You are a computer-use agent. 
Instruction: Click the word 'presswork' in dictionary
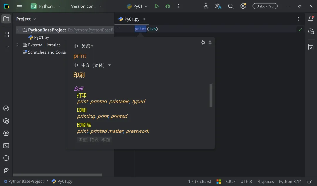137,131
